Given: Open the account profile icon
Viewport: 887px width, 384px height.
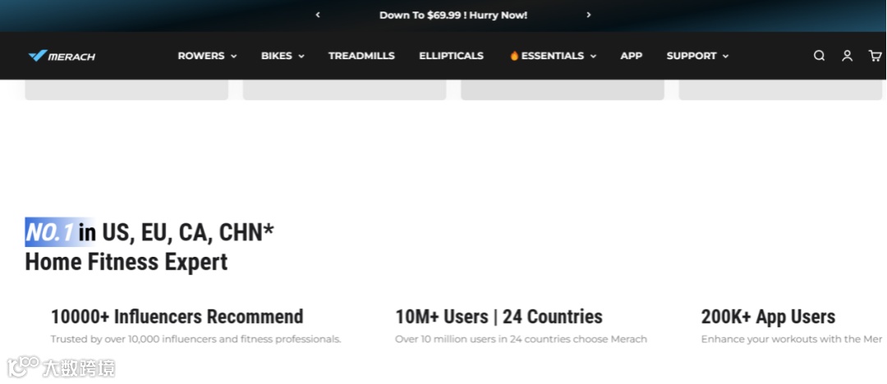Looking at the screenshot, I should pyautogui.click(x=847, y=56).
